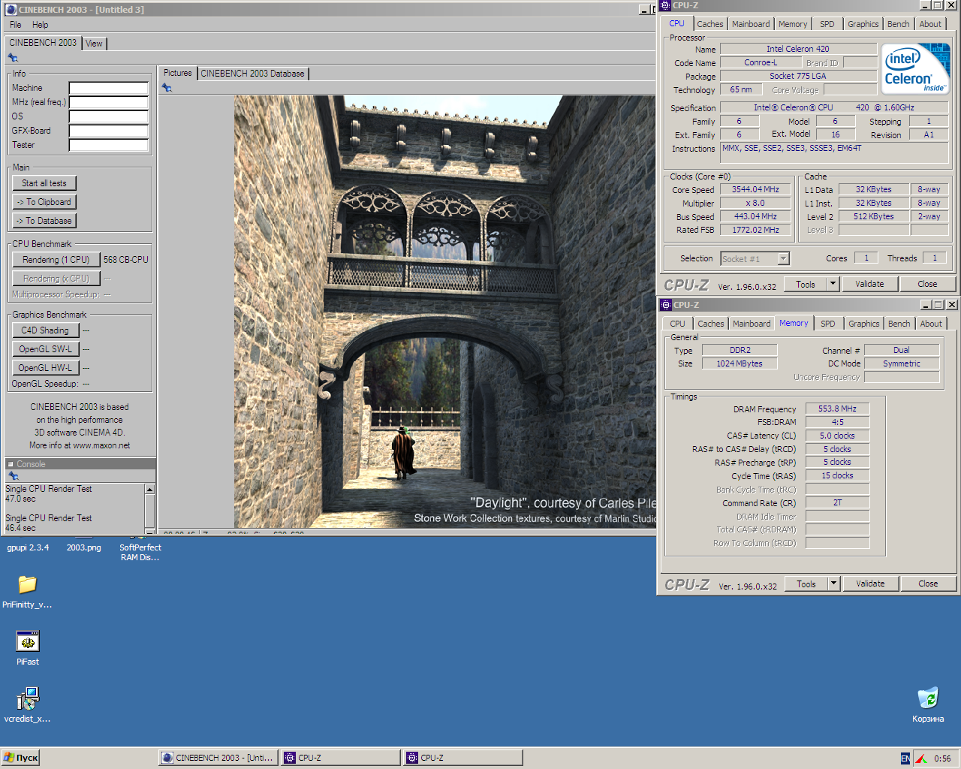Viewport: 961px width, 769px height.
Task: Click the DRAM Frequency value 553.8 MHz
Action: [x=837, y=409]
